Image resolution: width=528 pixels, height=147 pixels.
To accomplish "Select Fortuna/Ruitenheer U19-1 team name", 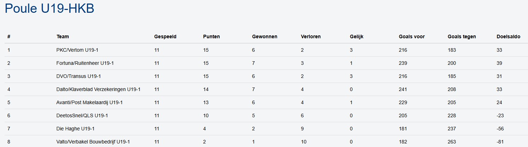I will [85, 63].
